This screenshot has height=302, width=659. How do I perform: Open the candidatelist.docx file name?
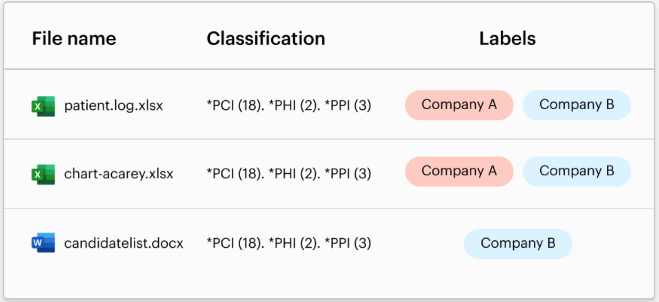click(x=124, y=243)
